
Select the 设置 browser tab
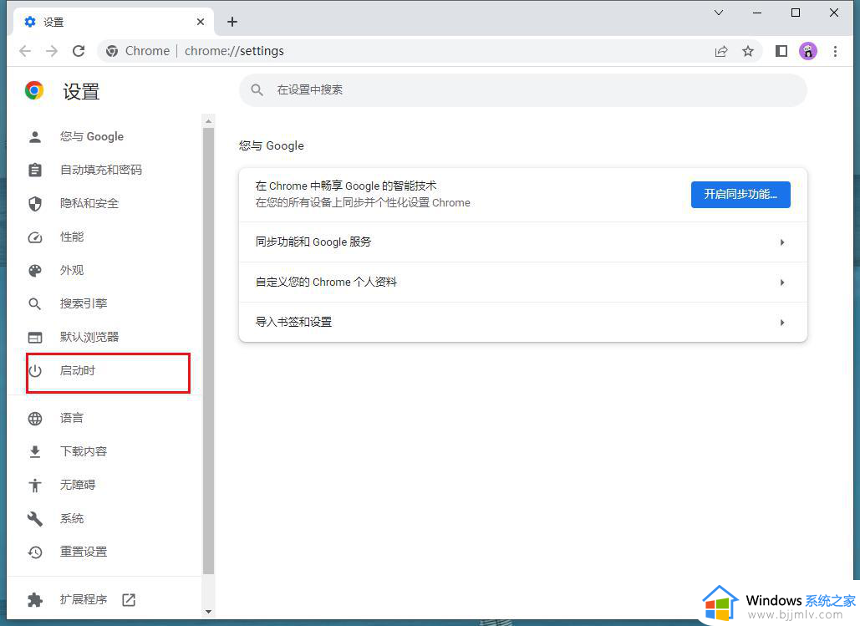[x=114, y=22]
